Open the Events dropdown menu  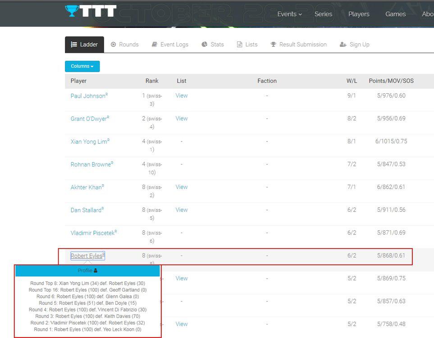(x=289, y=14)
